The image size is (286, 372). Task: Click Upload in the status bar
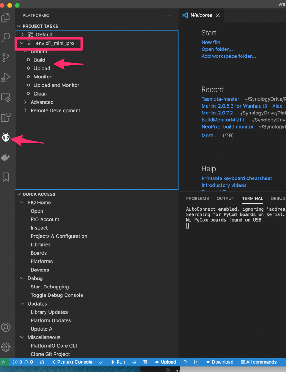point(166,362)
